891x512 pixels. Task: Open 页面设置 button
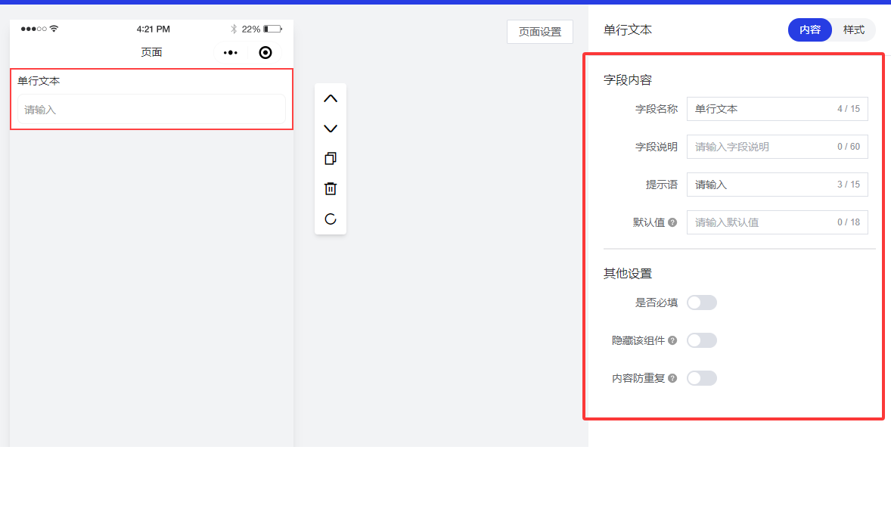(x=540, y=32)
